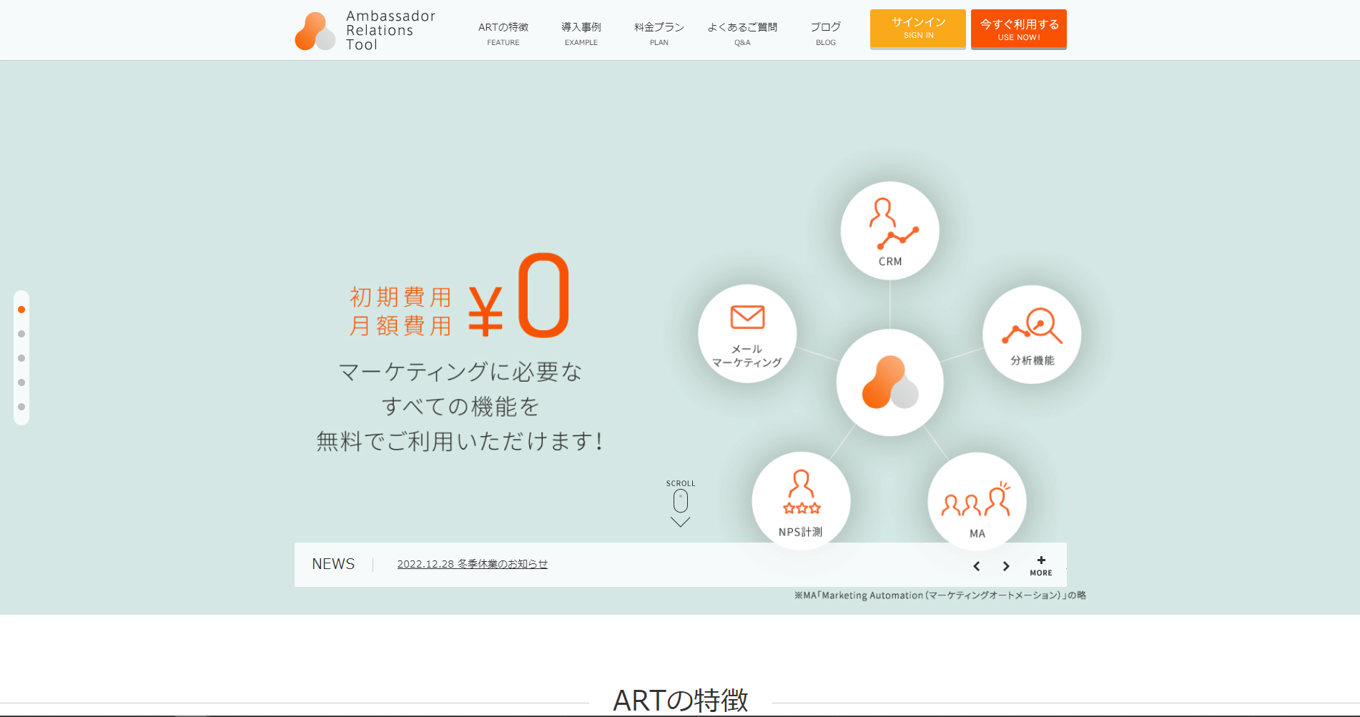Go to 導入事例 EXAMPLE menu
The height and width of the screenshot is (717, 1360).
(581, 33)
